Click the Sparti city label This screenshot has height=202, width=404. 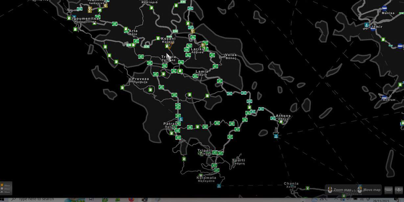point(238,161)
